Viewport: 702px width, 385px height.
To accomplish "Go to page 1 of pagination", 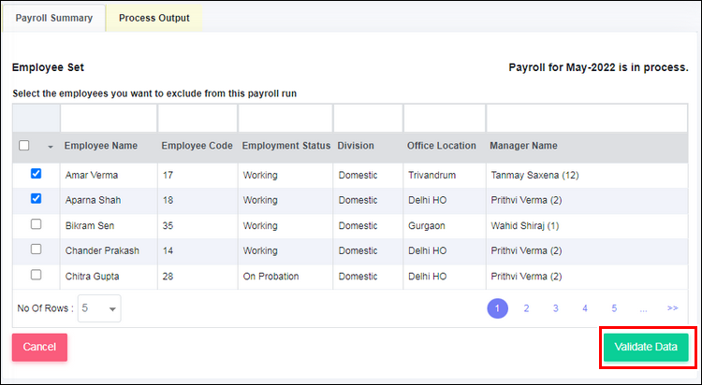I will 497,308.
